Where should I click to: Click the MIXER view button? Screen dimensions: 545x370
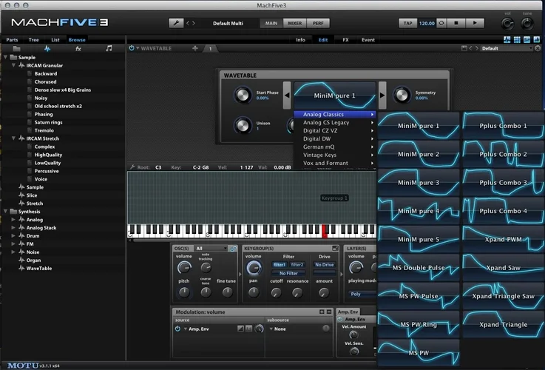[294, 23]
